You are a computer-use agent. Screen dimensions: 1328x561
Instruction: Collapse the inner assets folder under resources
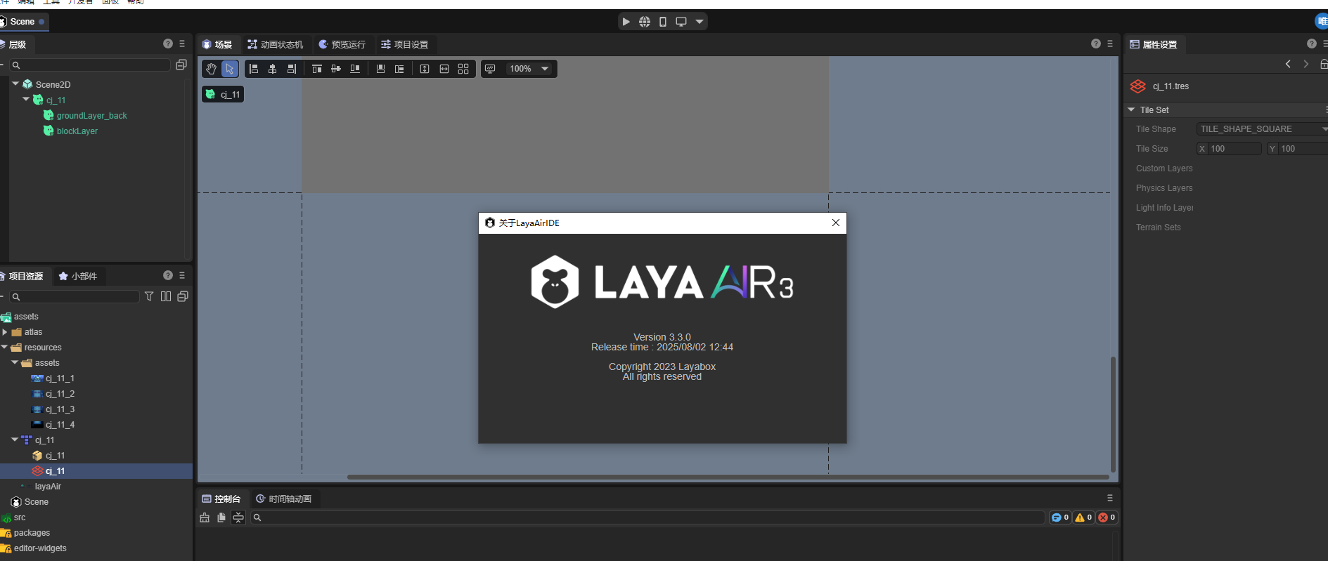15,363
